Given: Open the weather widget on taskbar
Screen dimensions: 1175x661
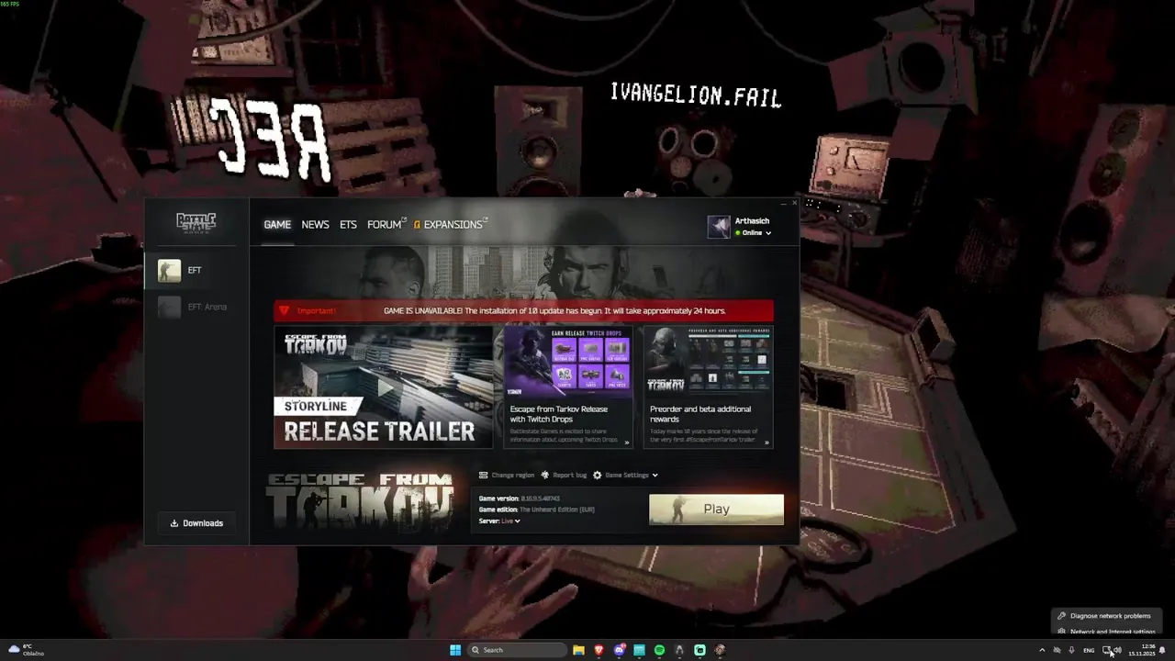Looking at the screenshot, I should [27, 650].
